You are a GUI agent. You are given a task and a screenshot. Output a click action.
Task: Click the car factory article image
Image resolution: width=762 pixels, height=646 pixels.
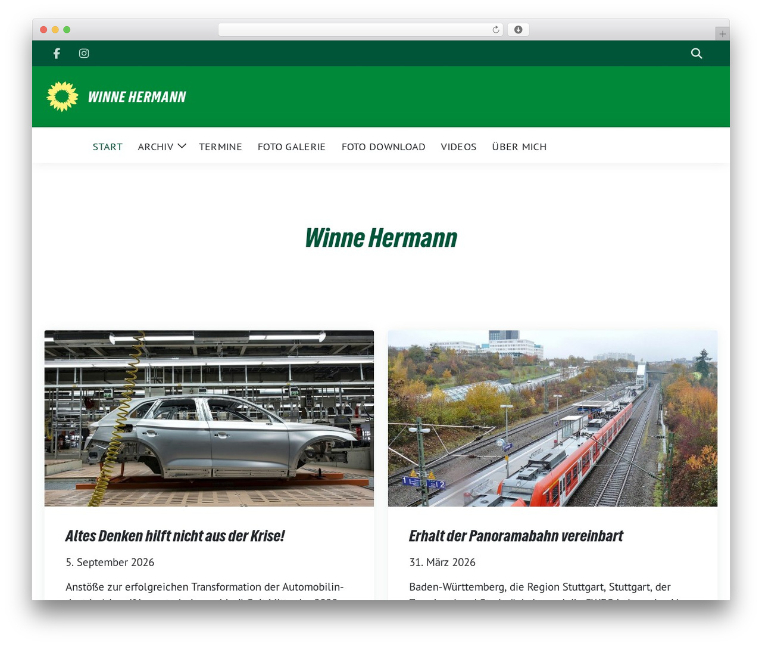click(209, 418)
